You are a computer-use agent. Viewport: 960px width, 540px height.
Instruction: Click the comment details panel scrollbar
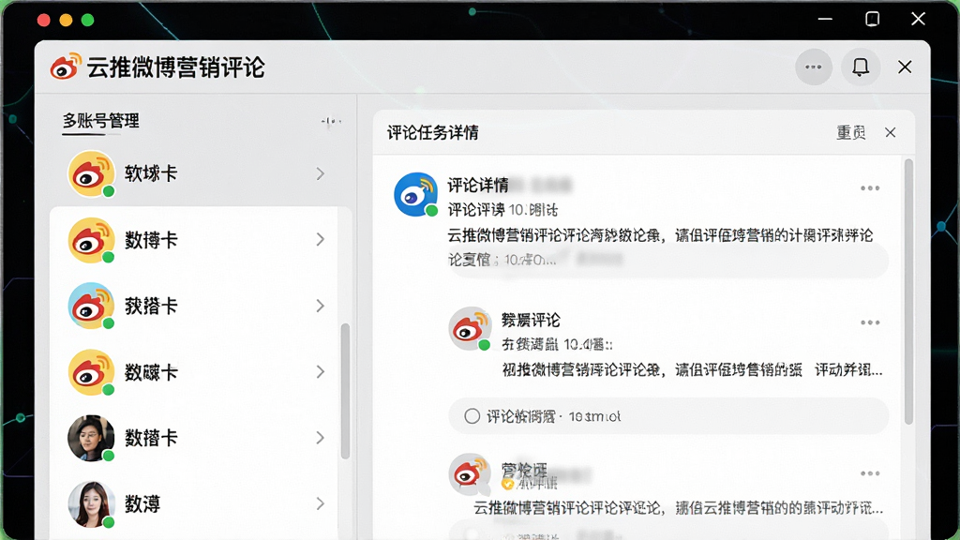[908, 292]
